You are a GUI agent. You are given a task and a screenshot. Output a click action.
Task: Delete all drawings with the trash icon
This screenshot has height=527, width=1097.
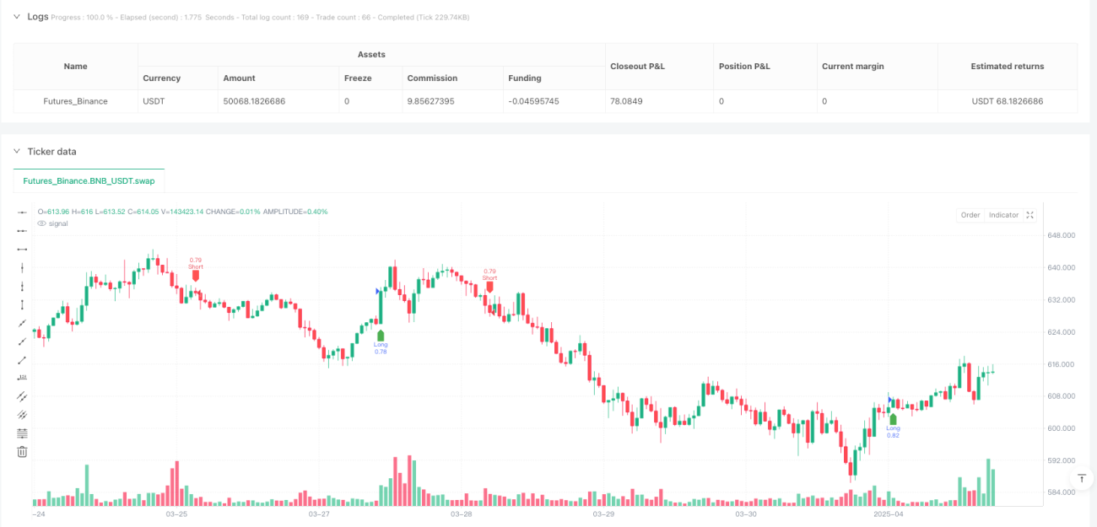(x=23, y=452)
